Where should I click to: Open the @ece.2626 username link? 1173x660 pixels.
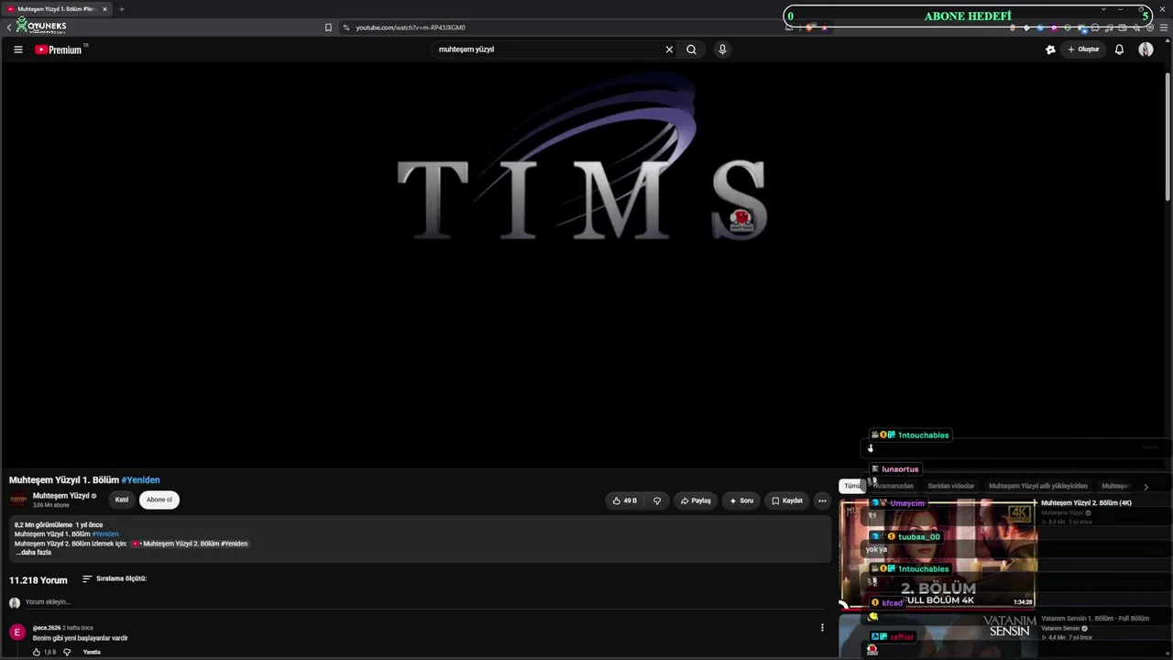click(x=47, y=628)
